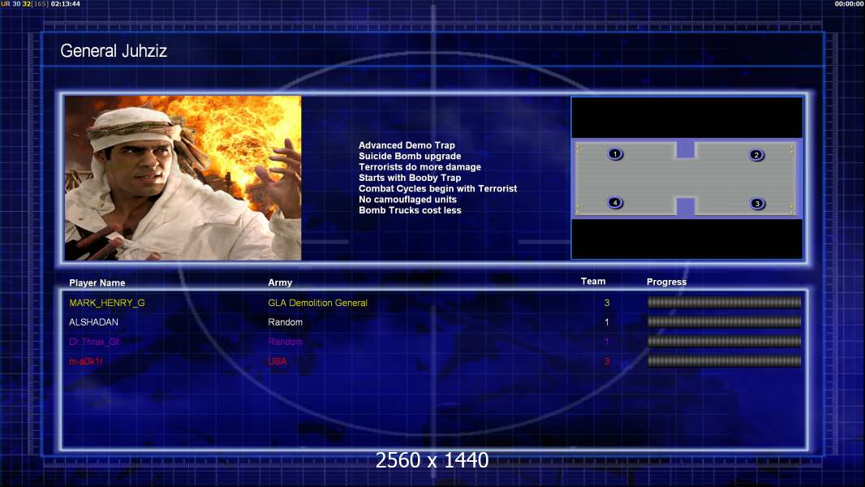The width and height of the screenshot is (865, 487).
Task: Click the Army column header
Action: pos(280,283)
